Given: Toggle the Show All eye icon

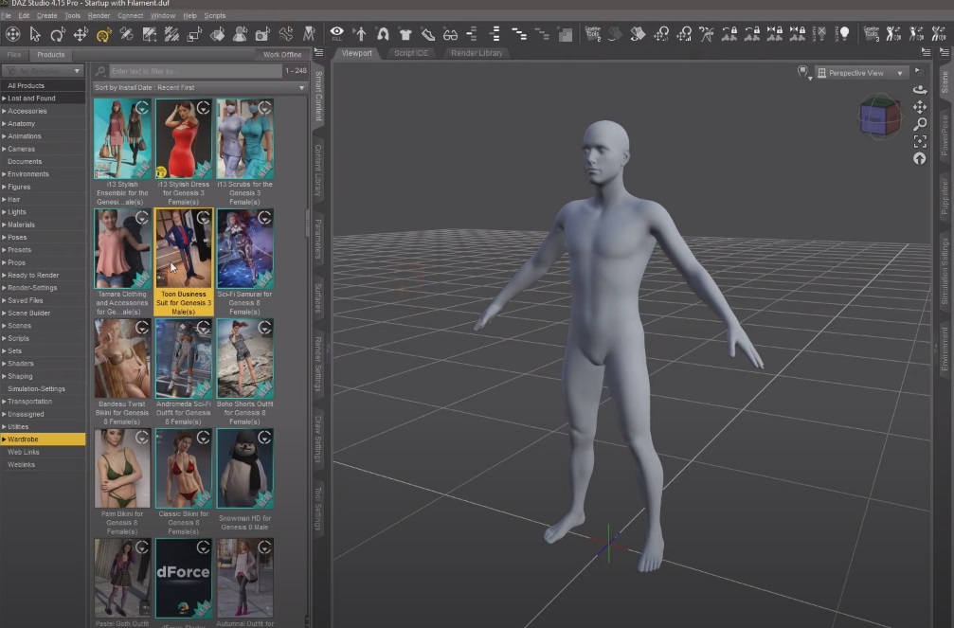Looking at the screenshot, I should pyautogui.click(x=336, y=33).
